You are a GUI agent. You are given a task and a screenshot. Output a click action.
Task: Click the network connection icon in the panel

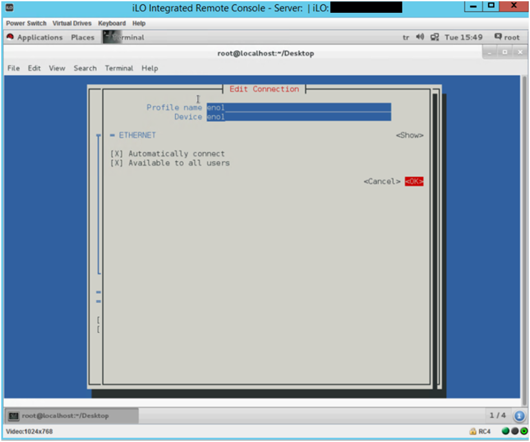click(434, 37)
